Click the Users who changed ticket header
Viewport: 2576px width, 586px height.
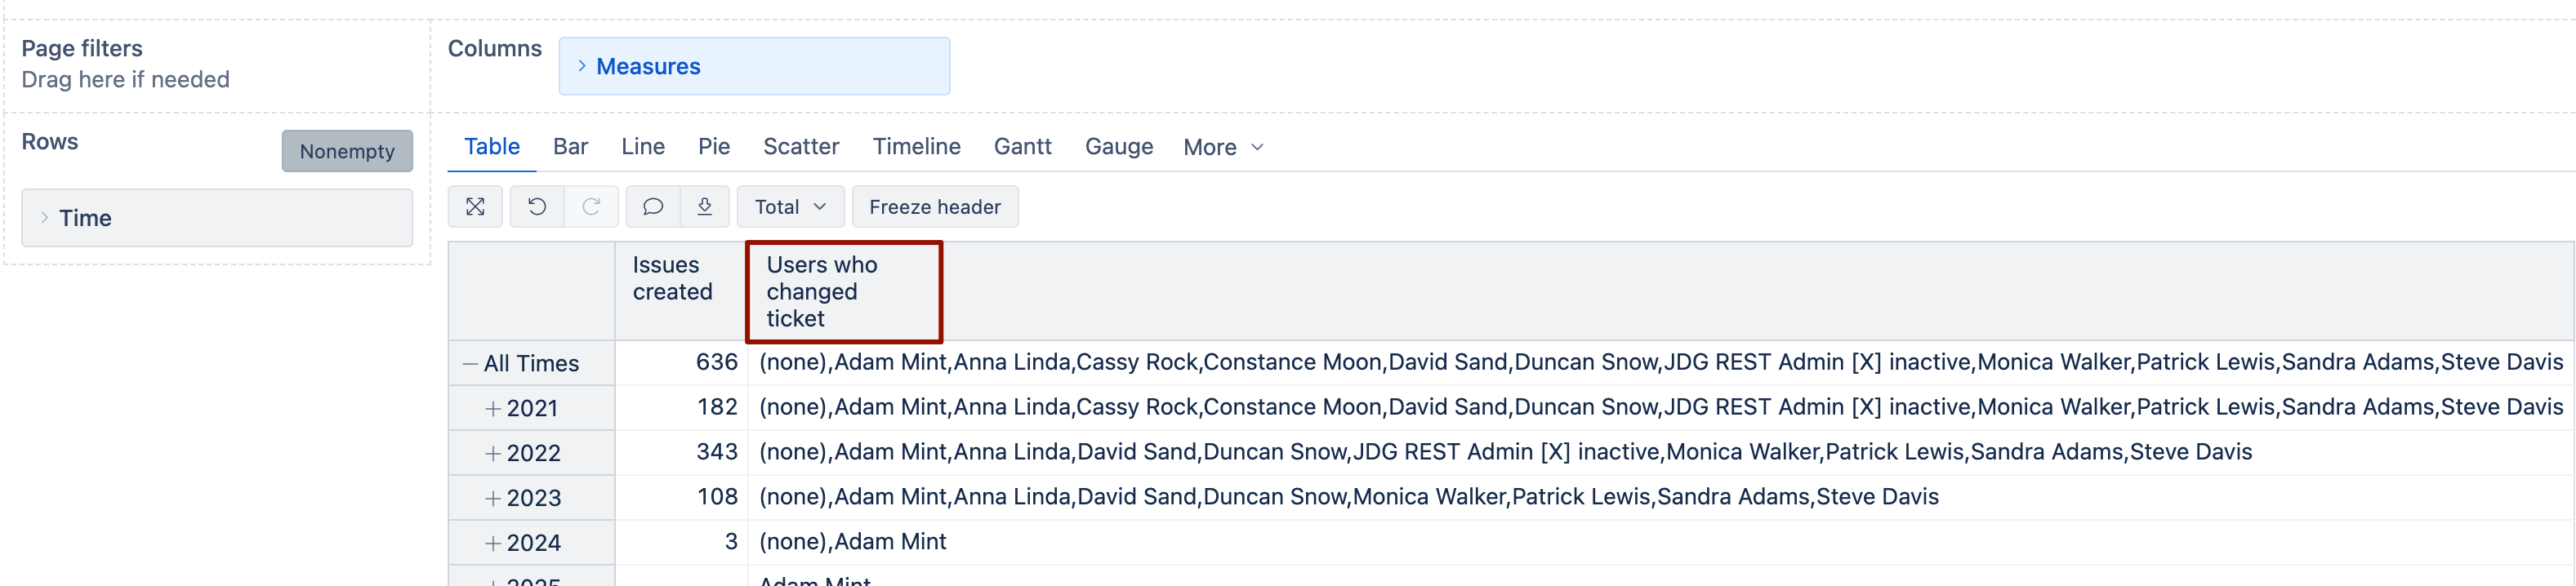pyautogui.click(x=821, y=291)
